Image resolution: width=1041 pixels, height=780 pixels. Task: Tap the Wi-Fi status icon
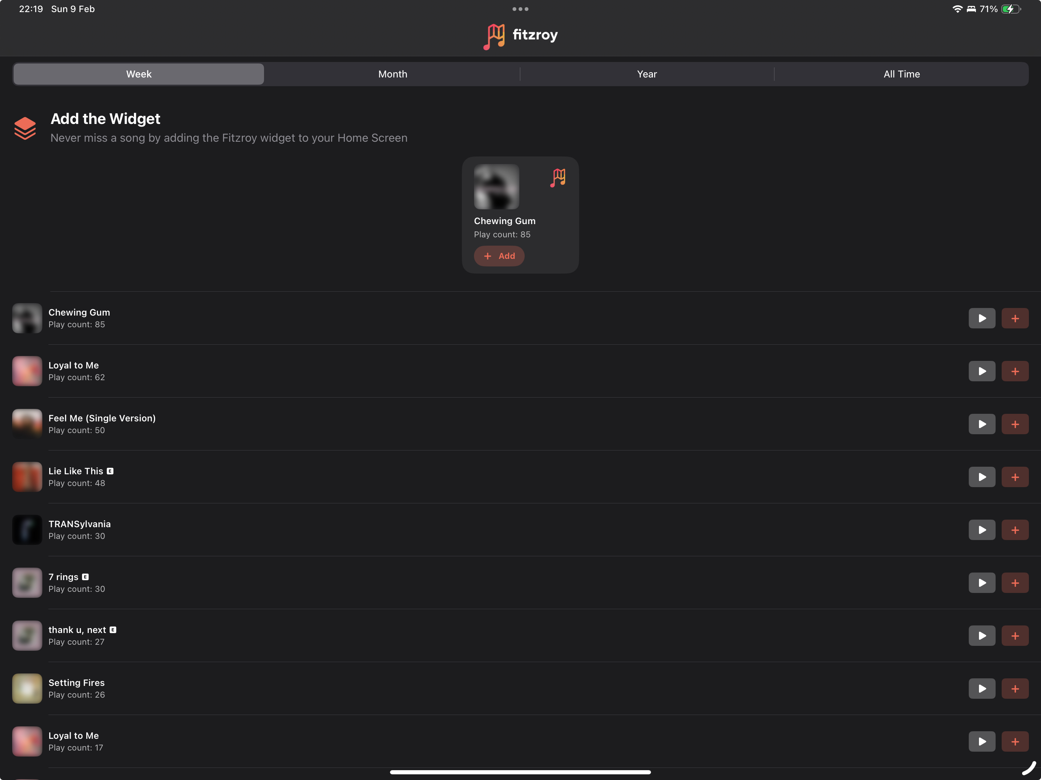click(957, 9)
